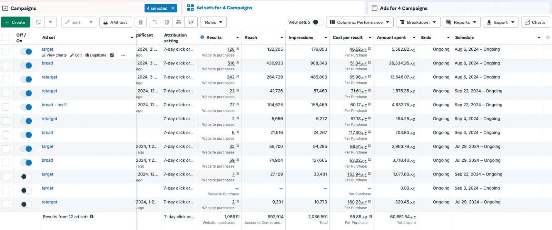Open the more options ellipsis on the first target row
This screenshot has height=230, width=552.
123,55
